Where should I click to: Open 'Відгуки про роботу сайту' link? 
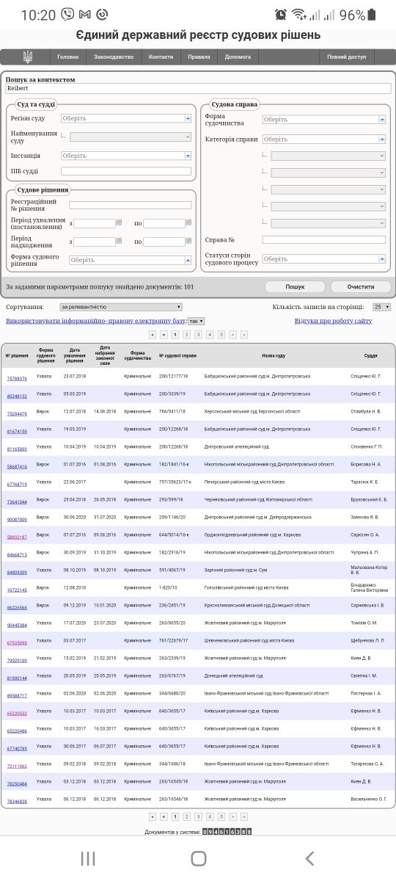(x=333, y=321)
